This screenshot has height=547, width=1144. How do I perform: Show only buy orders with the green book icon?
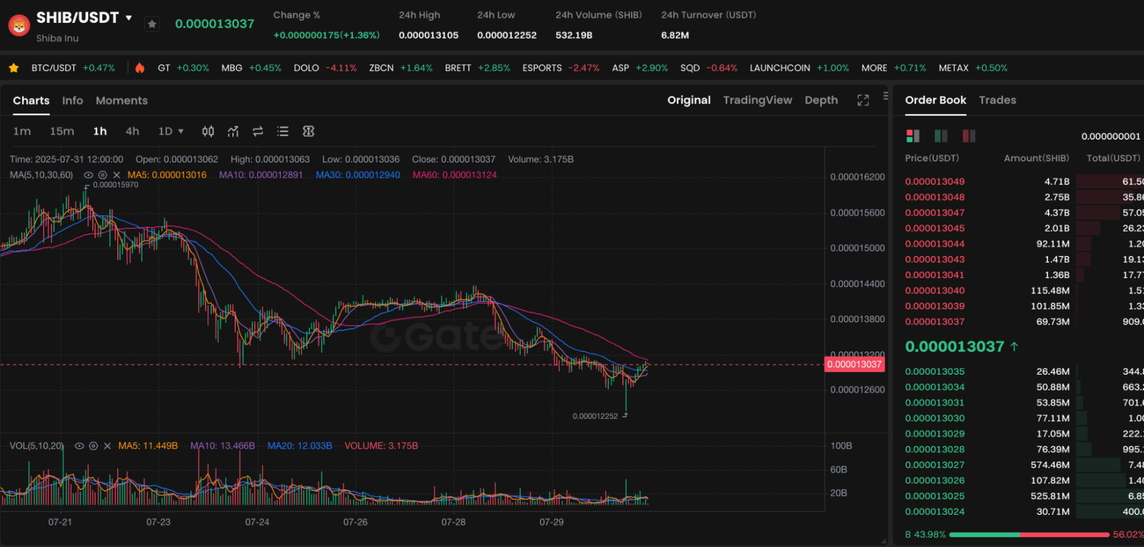[941, 136]
